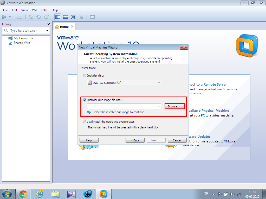The width and height of the screenshot is (266, 199).
Task: Select Installer disc image file (iso) option
Action: [85, 100]
